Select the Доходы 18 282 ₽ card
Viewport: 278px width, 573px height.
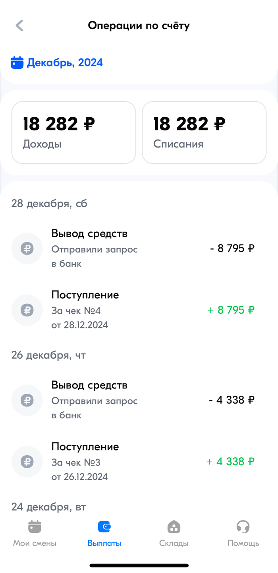tap(74, 132)
